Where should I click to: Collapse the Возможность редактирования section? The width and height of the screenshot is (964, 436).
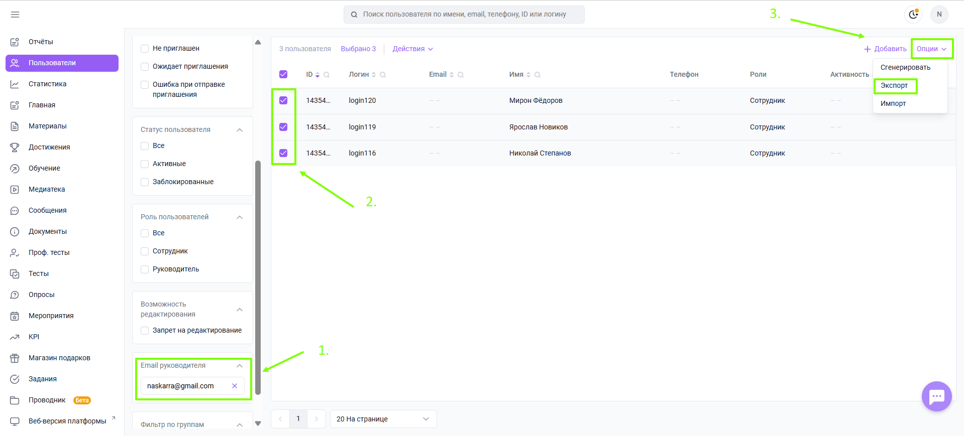coord(240,310)
